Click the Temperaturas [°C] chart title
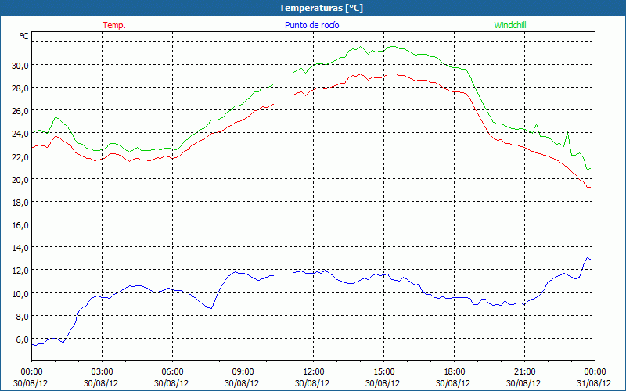 321,8
